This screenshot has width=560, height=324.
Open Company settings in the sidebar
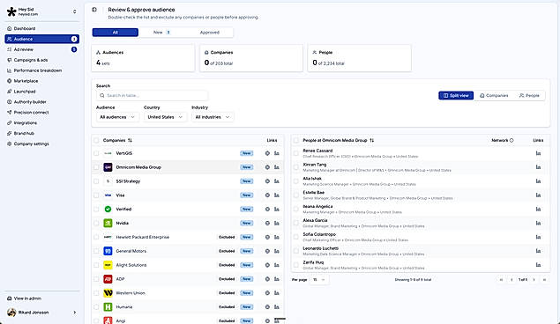(x=41, y=144)
